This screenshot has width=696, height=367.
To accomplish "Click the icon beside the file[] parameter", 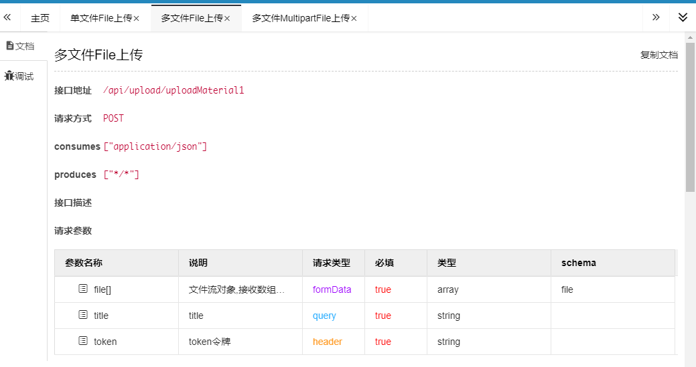I will click(x=83, y=289).
